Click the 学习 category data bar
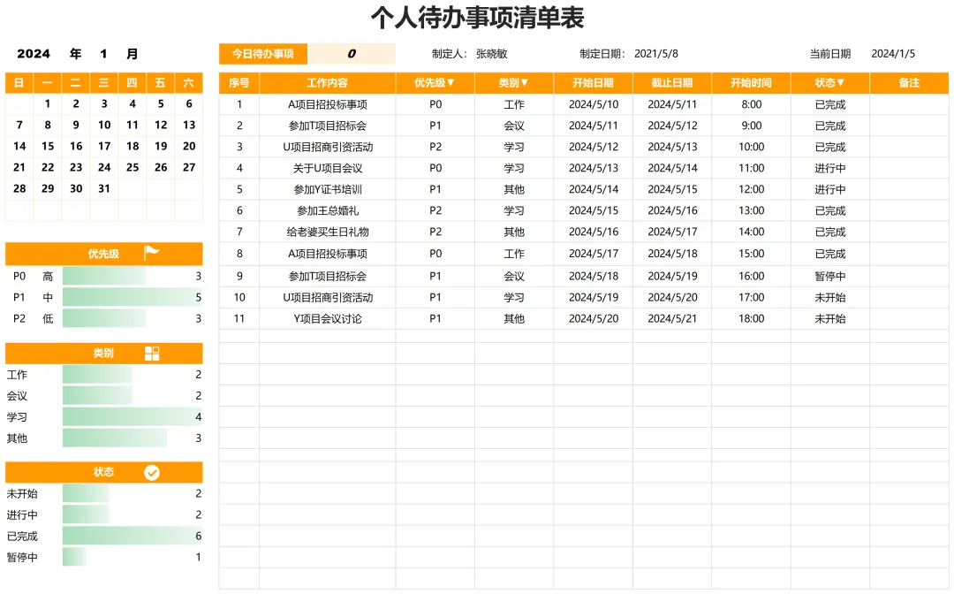 [x=132, y=417]
